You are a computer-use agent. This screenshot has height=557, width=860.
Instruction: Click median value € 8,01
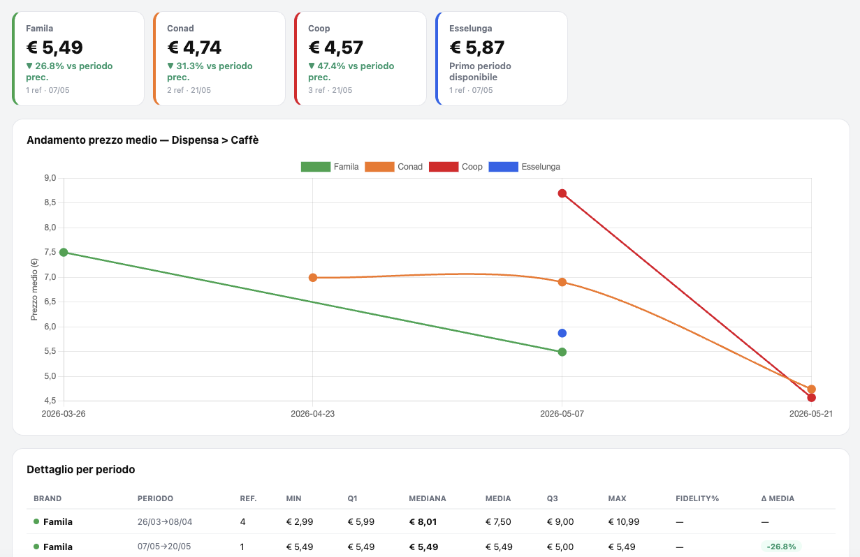[423, 521]
